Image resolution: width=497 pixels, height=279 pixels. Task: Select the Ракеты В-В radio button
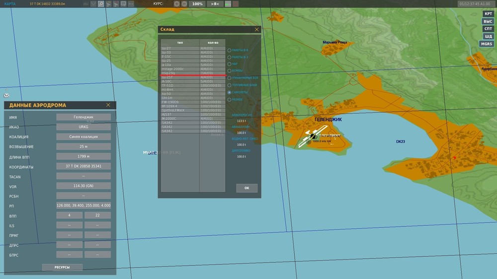229,50
